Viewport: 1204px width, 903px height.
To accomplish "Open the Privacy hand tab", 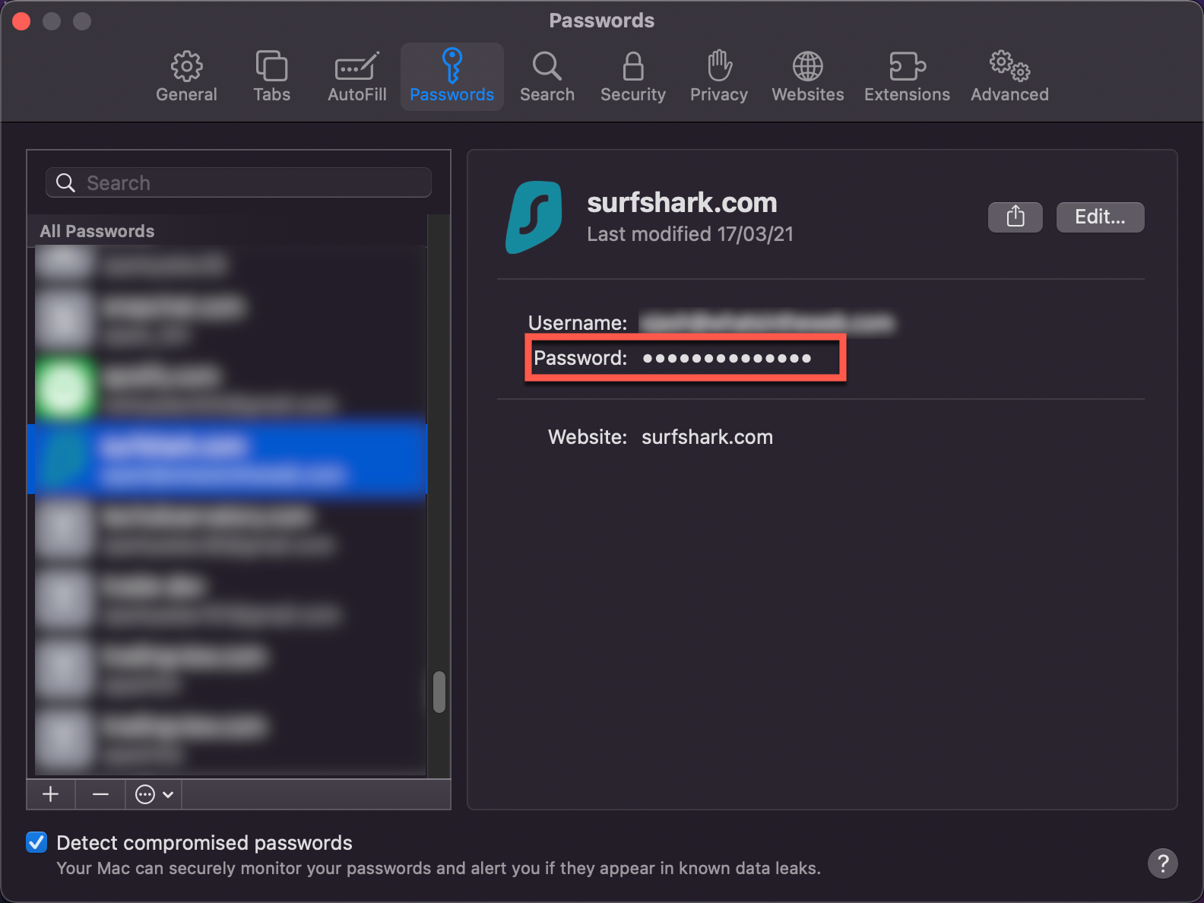I will [x=718, y=77].
